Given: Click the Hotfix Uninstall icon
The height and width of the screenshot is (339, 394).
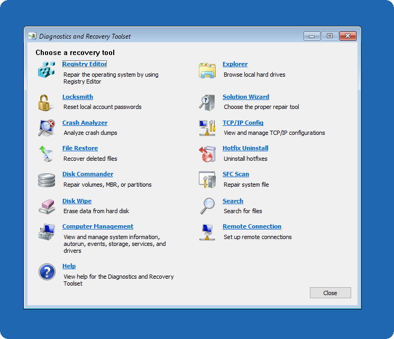Looking at the screenshot, I should [207, 153].
